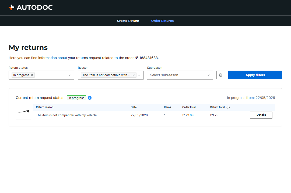
Task: Click the 'Return reason' column header
Action: (45, 107)
